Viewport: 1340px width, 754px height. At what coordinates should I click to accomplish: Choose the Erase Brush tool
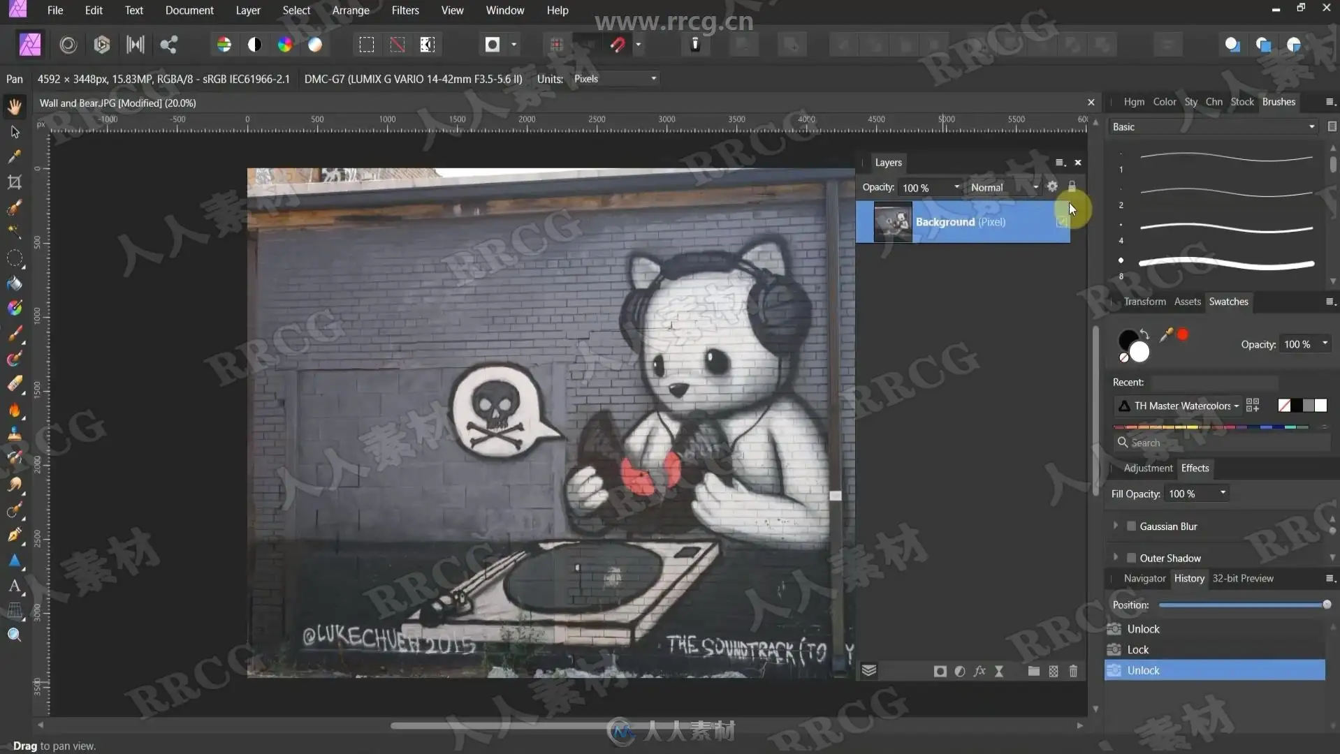[15, 384]
